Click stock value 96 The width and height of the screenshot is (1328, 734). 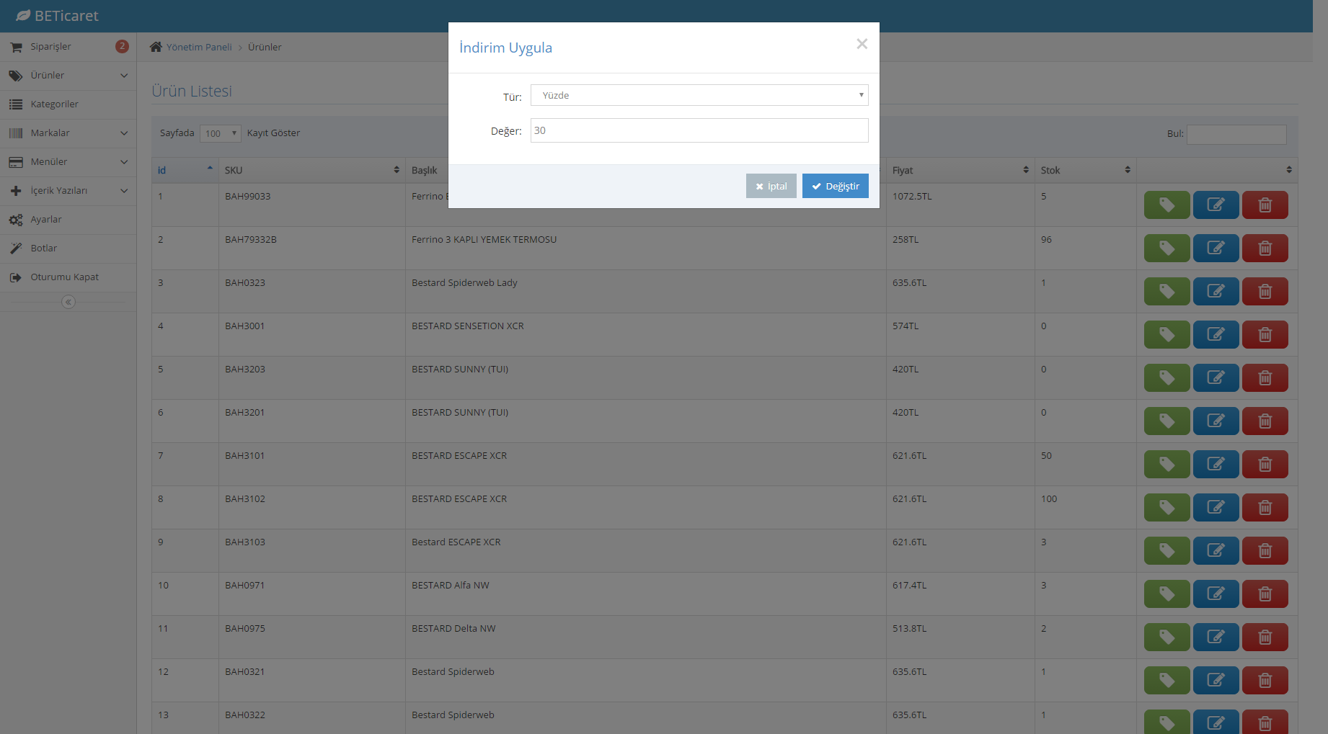1046,240
